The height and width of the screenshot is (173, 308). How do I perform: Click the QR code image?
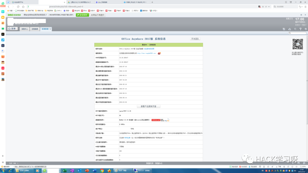(x=297, y=44)
